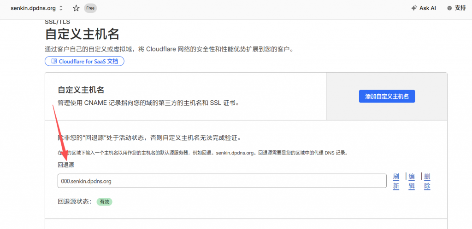Click the 编辑 edit link
472x229 pixels.
412,181
